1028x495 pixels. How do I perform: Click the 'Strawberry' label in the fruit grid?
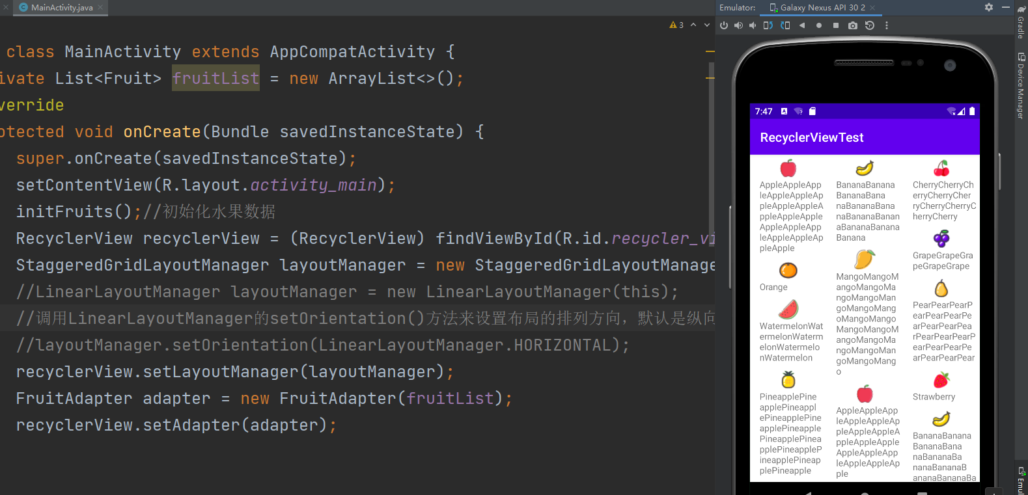934,397
